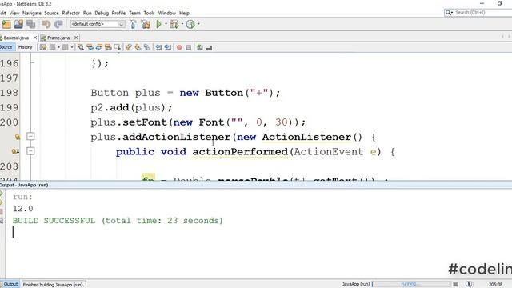
Task: Open the Tools menu
Action: tap(149, 13)
